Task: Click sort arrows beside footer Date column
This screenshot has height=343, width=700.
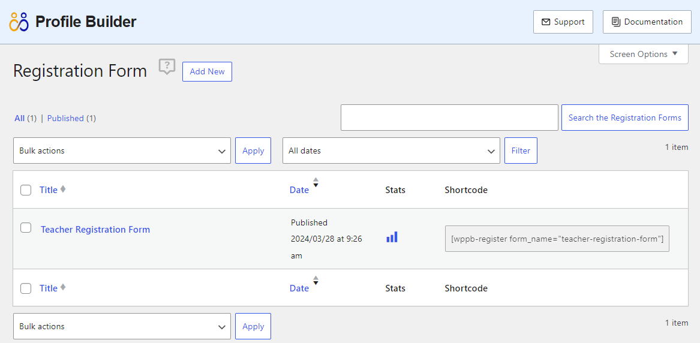Action: 316,281
